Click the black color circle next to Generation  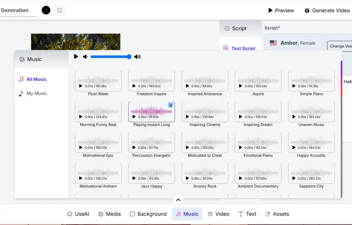(x=46, y=10)
